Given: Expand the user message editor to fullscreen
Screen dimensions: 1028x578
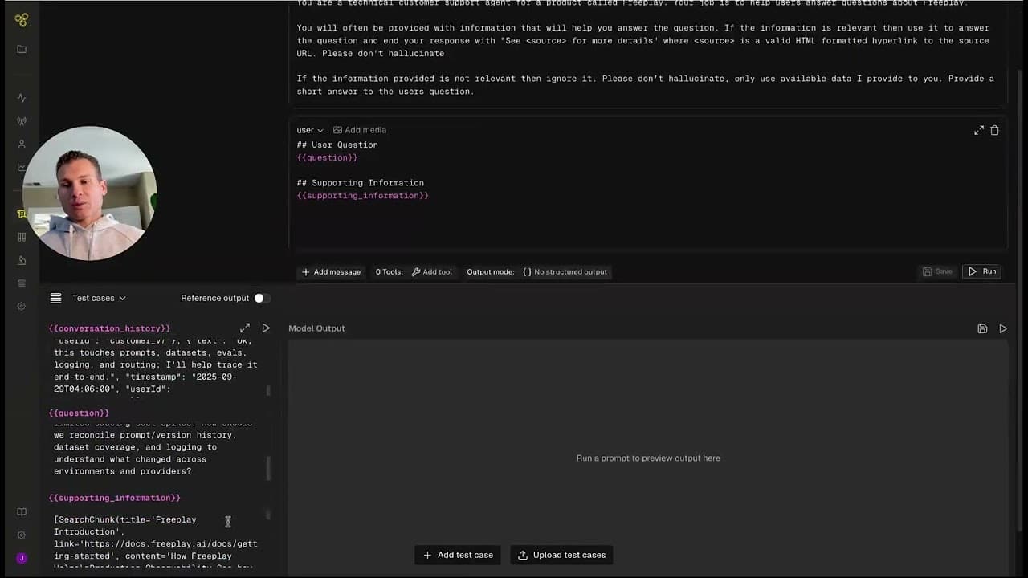Looking at the screenshot, I should click(x=978, y=130).
